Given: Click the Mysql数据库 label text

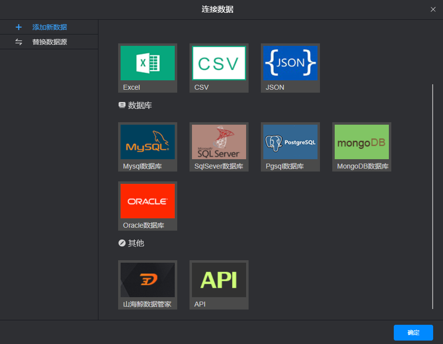Looking at the screenshot, I should (x=142, y=167).
